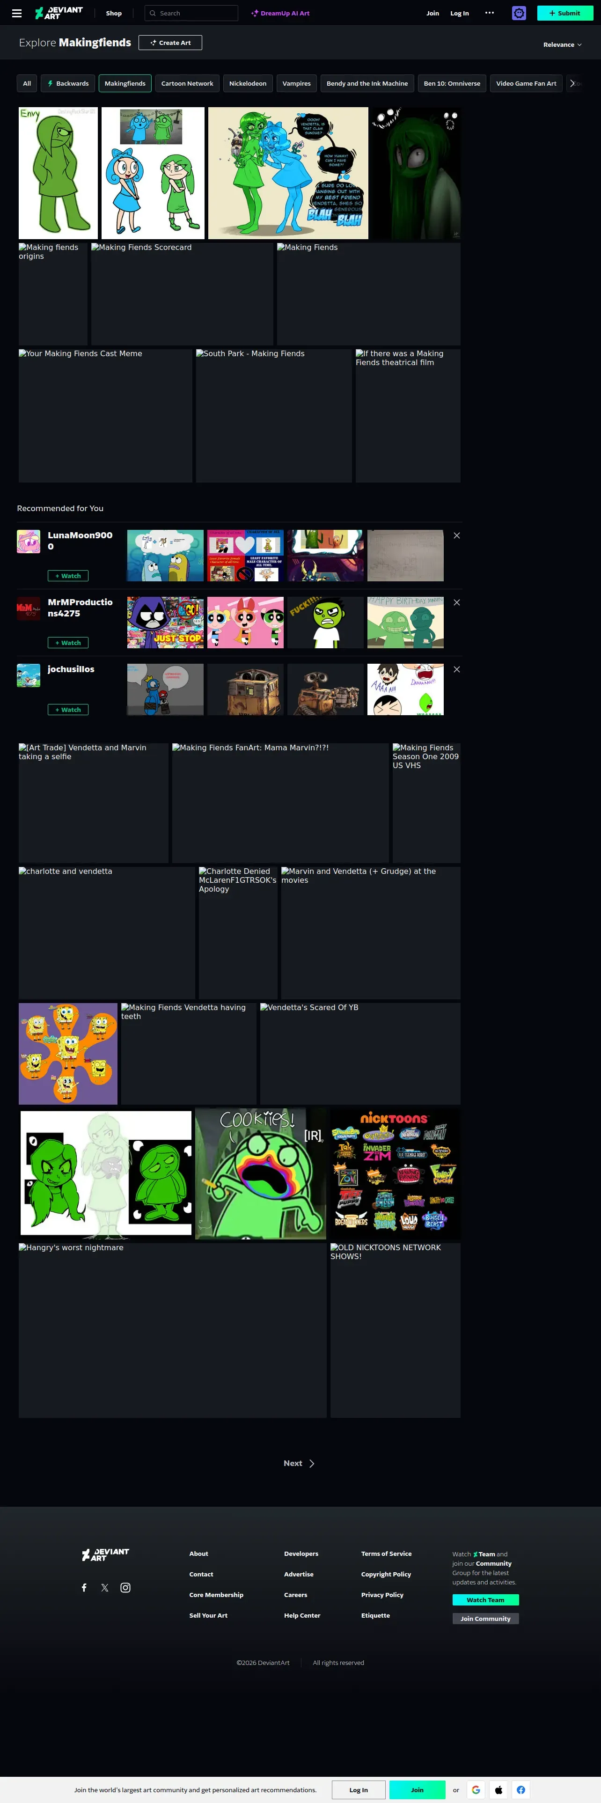Open the Cookies green monster artwork
The image size is (601, 1803).
(261, 1174)
